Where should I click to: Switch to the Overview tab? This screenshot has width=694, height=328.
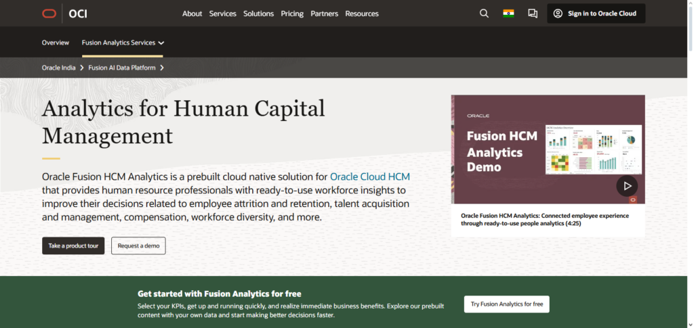click(56, 43)
